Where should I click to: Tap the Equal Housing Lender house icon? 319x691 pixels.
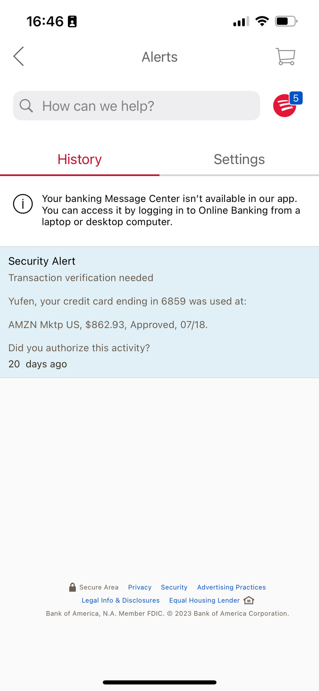coord(249,600)
